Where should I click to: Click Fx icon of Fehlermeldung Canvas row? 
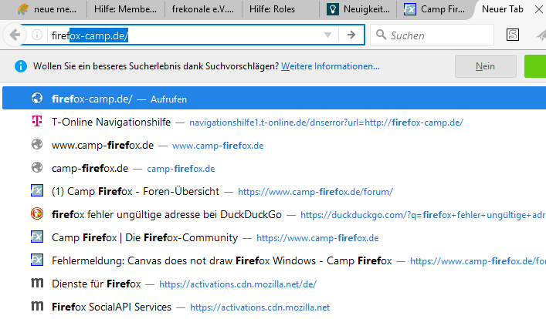37,260
